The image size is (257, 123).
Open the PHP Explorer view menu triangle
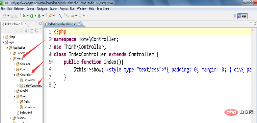(x=40, y=29)
